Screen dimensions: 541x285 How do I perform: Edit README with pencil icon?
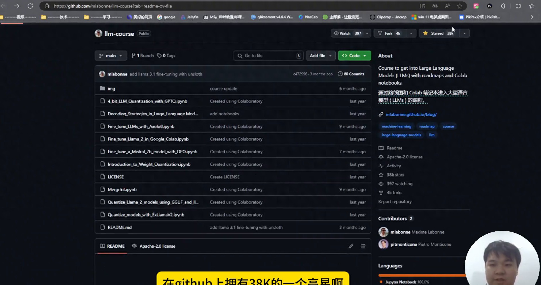[351, 246]
